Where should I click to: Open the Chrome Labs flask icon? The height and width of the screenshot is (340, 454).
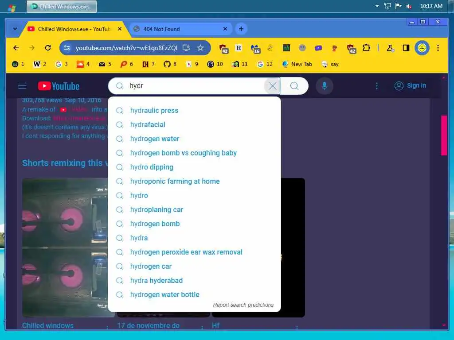[x=390, y=48]
